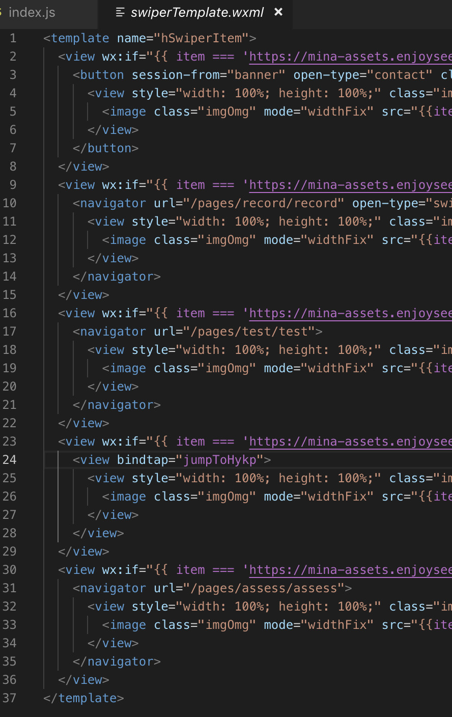452x717 pixels.
Task: Click </view> closing tag on line 8
Action: (x=84, y=167)
